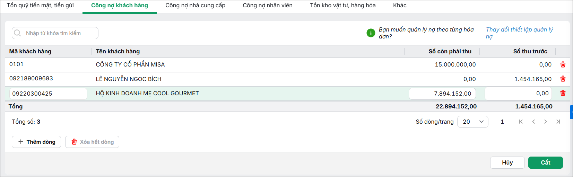573x177 pixels.
Task: Go to first page icon
Action: (x=521, y=122)
